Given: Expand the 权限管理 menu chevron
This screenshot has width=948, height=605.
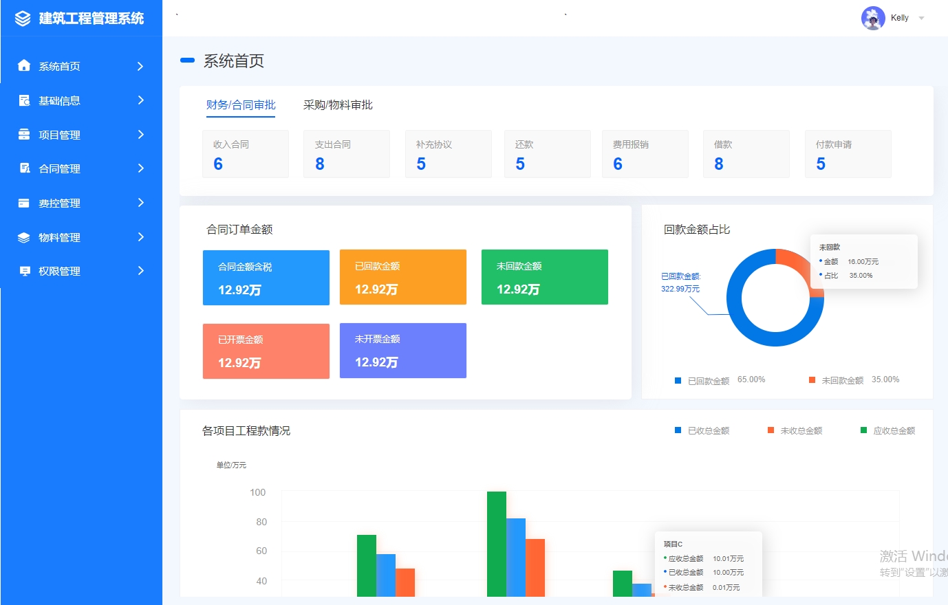Looking at the screenshot, I should click(x=140, y=271).
